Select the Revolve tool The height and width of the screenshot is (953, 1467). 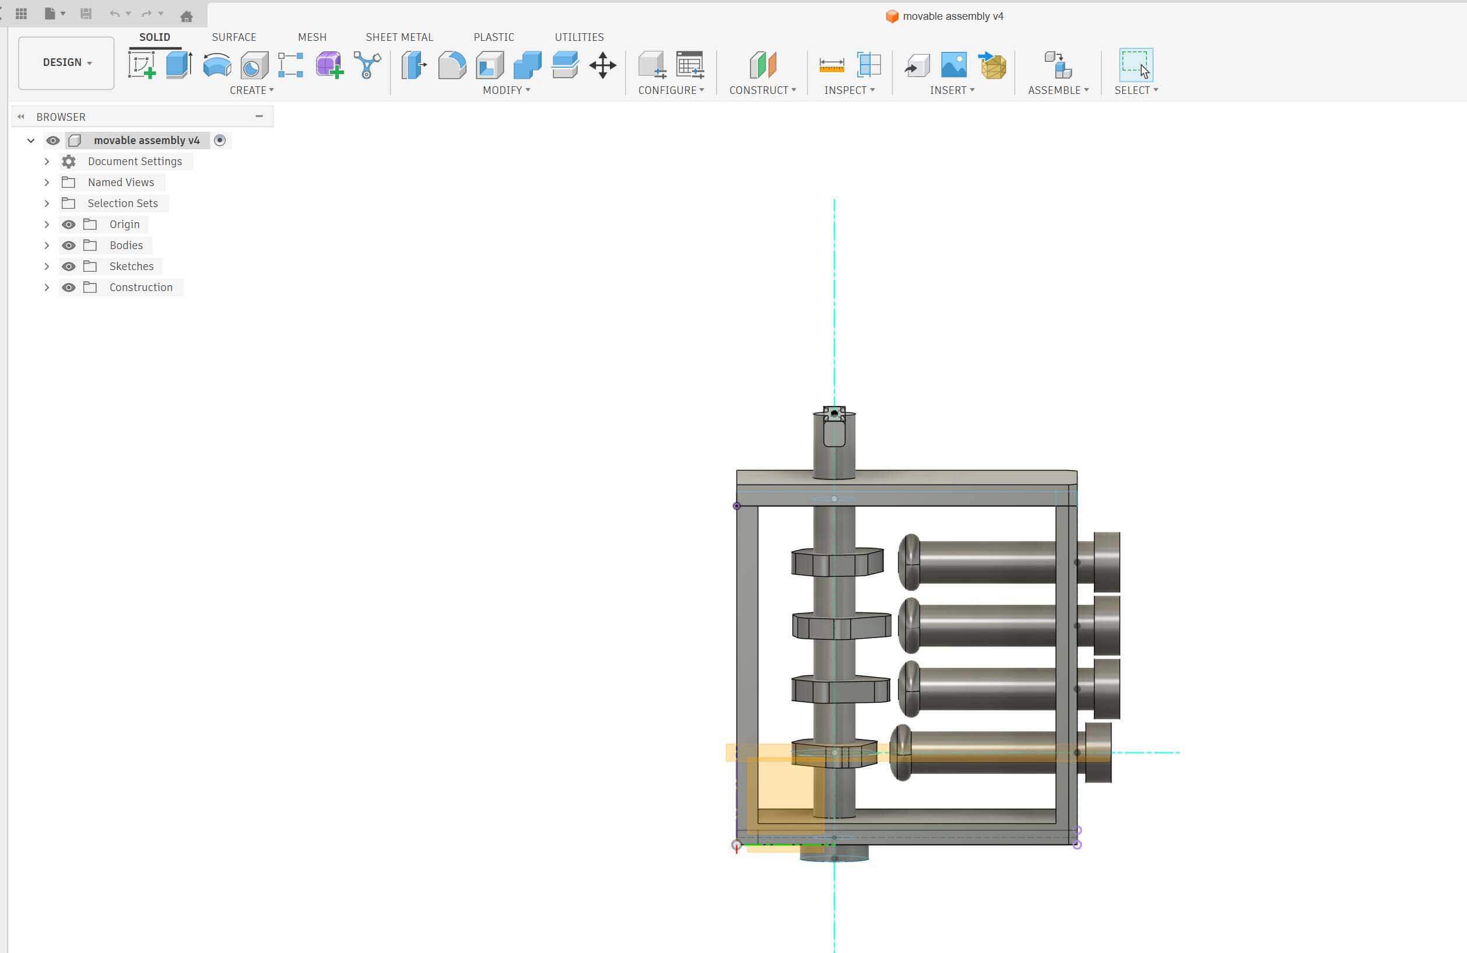pos(216,66)
